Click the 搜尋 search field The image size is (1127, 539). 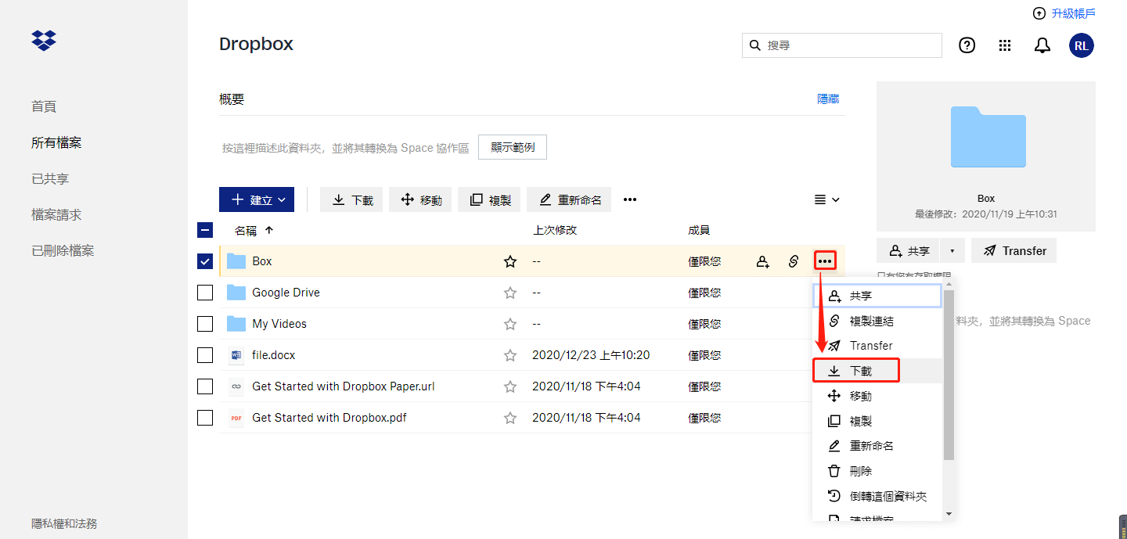coord(842,45)
